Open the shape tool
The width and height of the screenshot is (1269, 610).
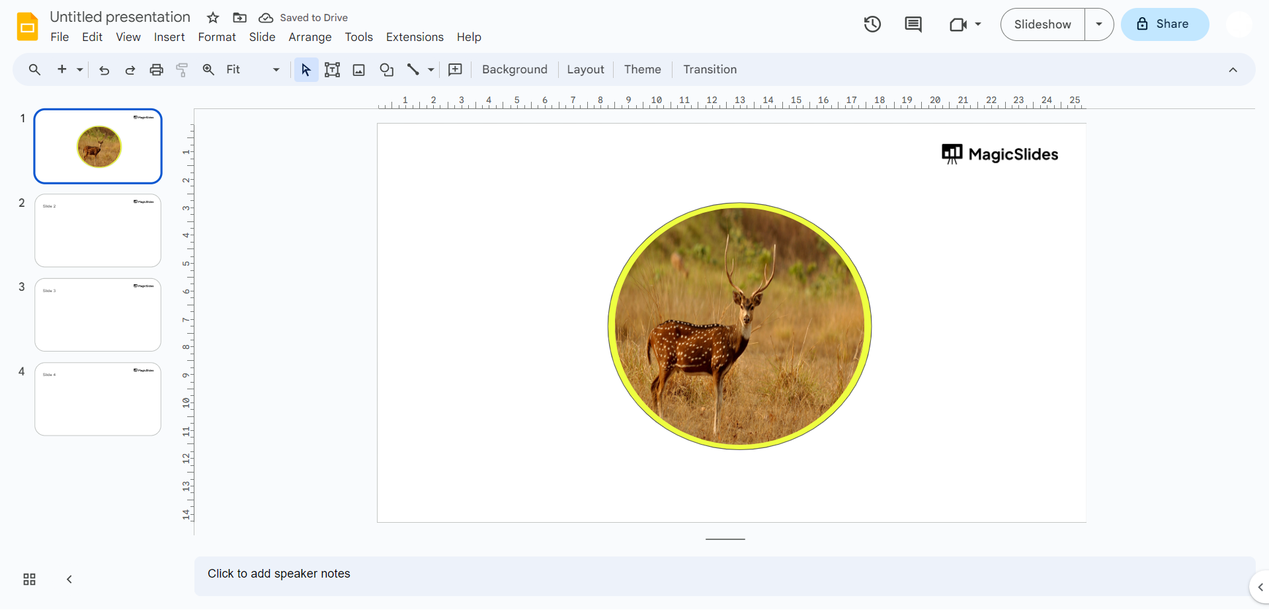386,70
